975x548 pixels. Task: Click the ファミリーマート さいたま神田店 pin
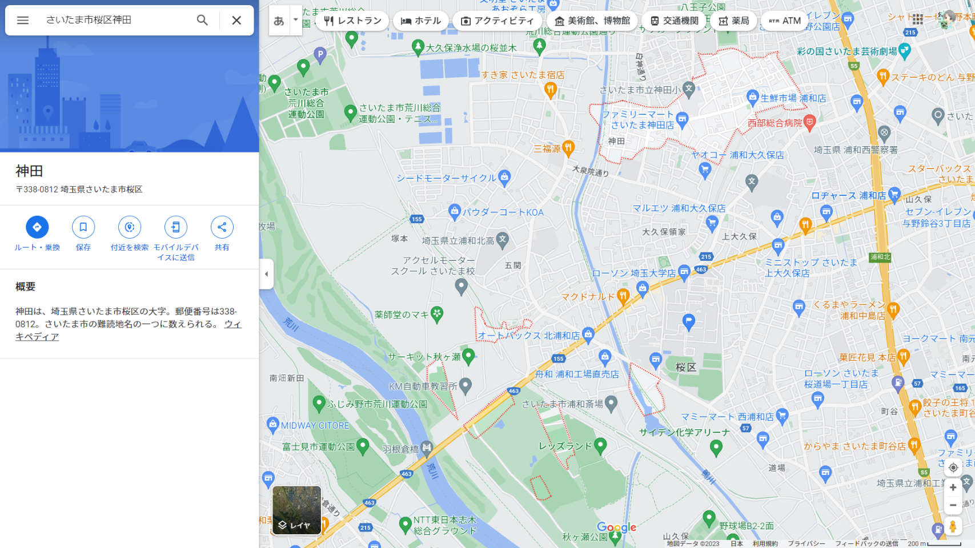coord(682,119)
